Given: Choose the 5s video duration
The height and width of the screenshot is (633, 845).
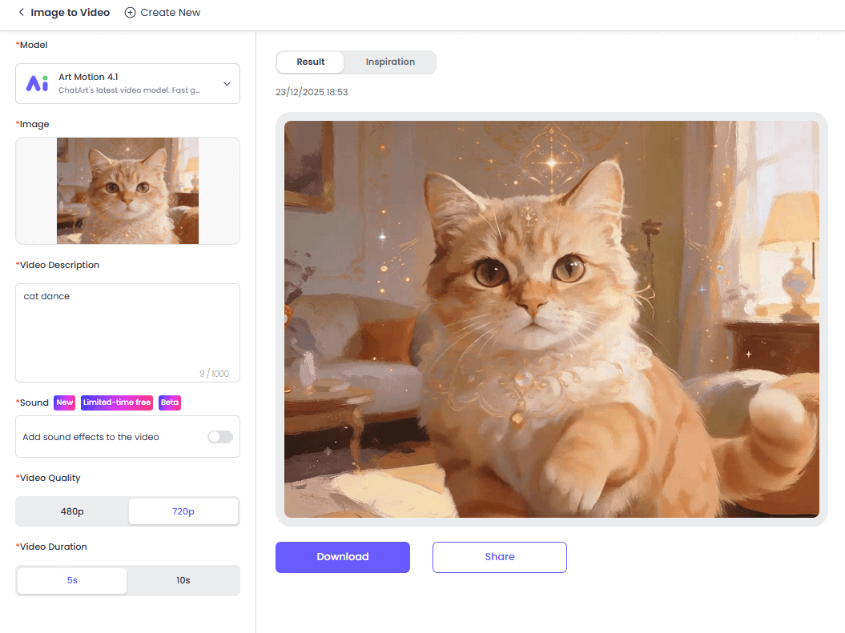Looking at the screenshot, I should (72, 580).
